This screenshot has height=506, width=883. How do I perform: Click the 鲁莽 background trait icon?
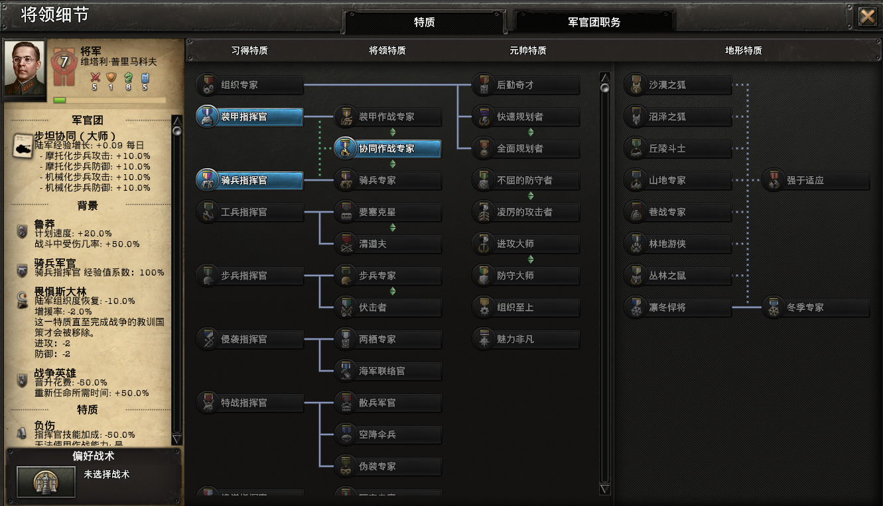[x=22, y=230]
